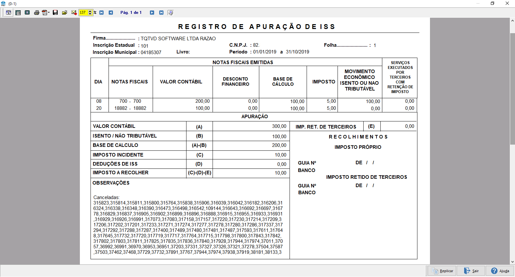Click the Sair button
The image size is (515, 277).
[472, 271]
